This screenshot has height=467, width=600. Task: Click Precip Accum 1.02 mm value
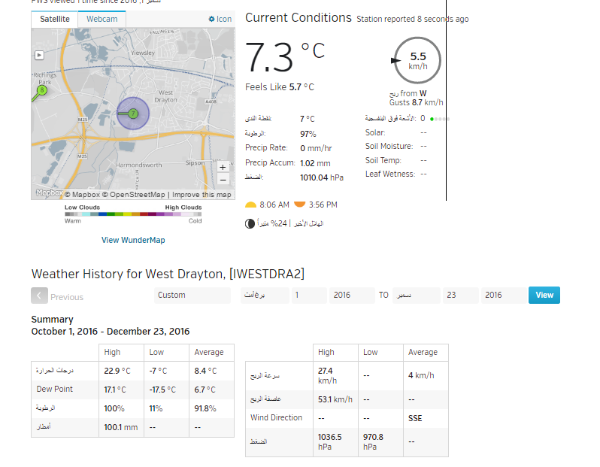coord(315,163)
